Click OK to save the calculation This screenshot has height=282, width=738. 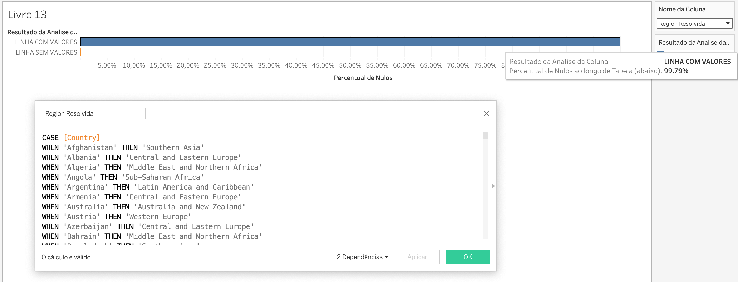point(467,257)
